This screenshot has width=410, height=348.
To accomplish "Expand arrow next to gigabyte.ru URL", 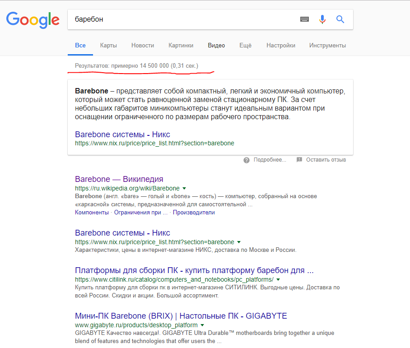I will pos(202,325).
